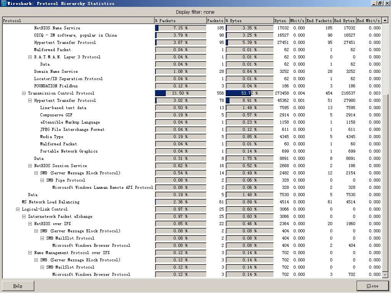Viewport: 391px width, 293px height.
Task: Collapse Internetwork Packet eXchange node
Action: (24, 217)
